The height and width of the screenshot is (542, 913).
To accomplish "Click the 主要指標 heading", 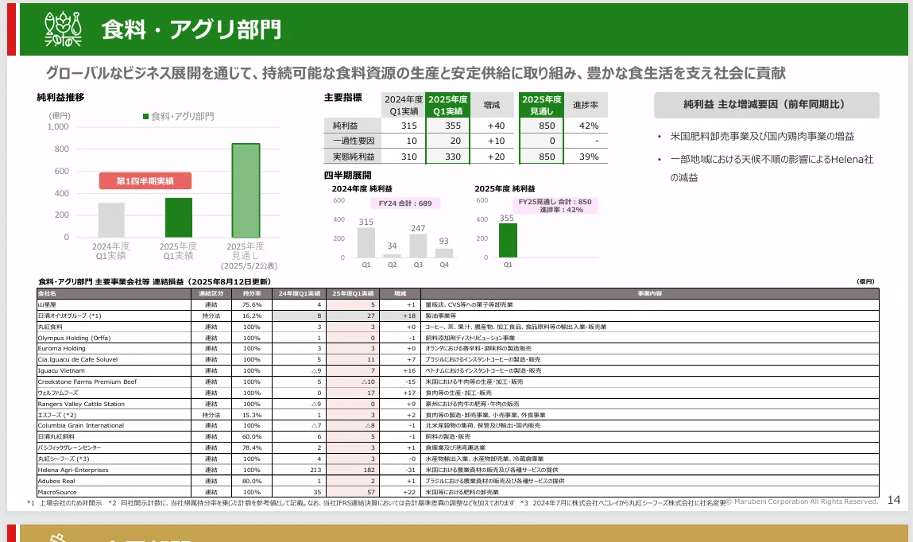I will [x=343, y=97].
